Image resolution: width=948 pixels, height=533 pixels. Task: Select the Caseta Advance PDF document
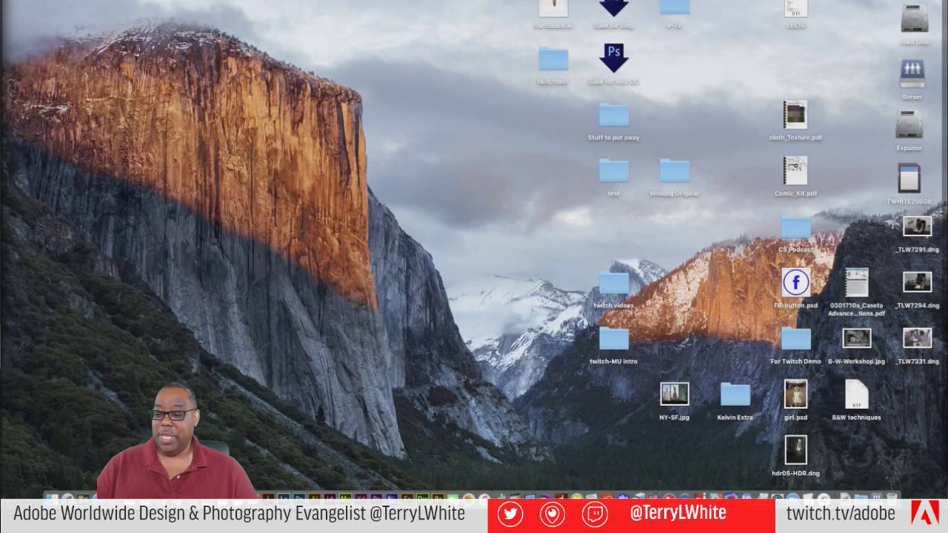[x=857, y=282]
